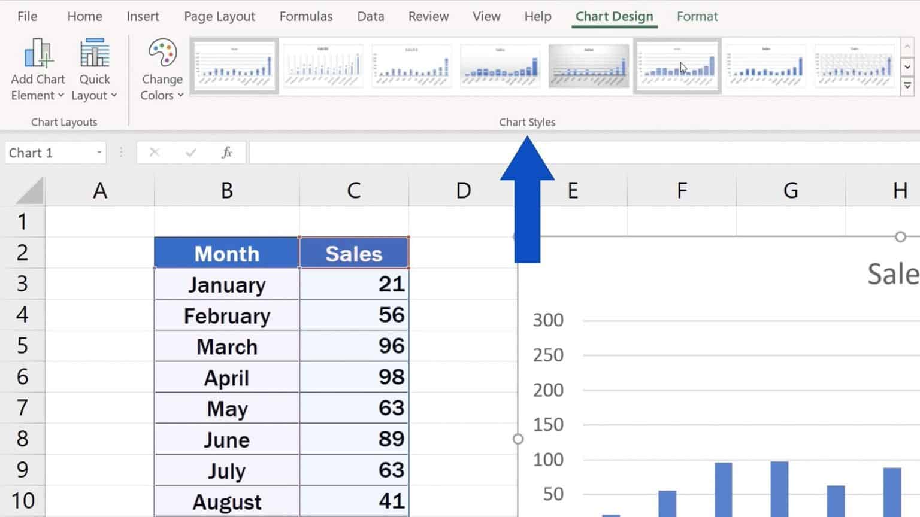This screenshot has height=517, width=920.
Task: Switch to the Format tab
Action: pos(697,16)
